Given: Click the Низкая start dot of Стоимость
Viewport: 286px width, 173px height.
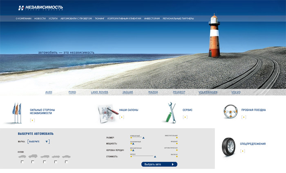Looking at the screenshot, I should (x=131, y=156).
